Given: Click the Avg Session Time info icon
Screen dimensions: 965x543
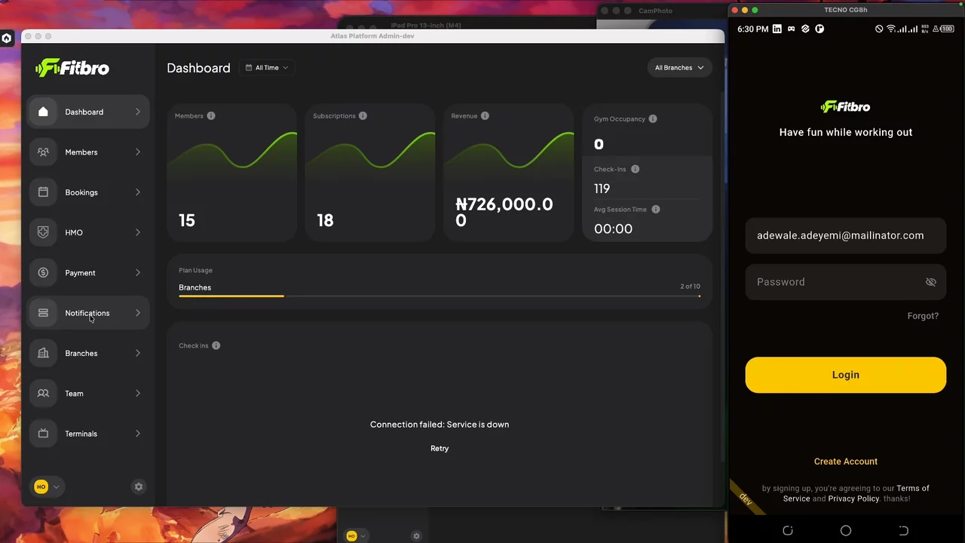Looking at the screenshot, I should pos(656,209).
